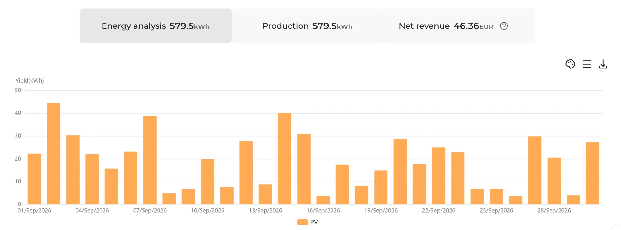Click the '04/Sep/2026' axis label

92,211
